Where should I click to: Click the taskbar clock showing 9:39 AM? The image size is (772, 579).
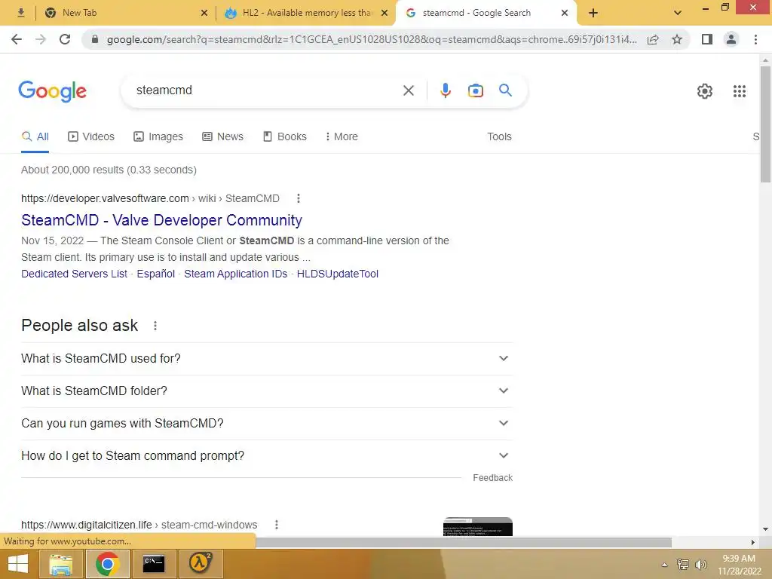coord(739,565)
